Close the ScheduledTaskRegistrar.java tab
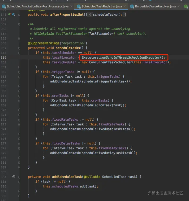Image resolution: width=189 pixels, height=201 pixels. click(125, 6)
